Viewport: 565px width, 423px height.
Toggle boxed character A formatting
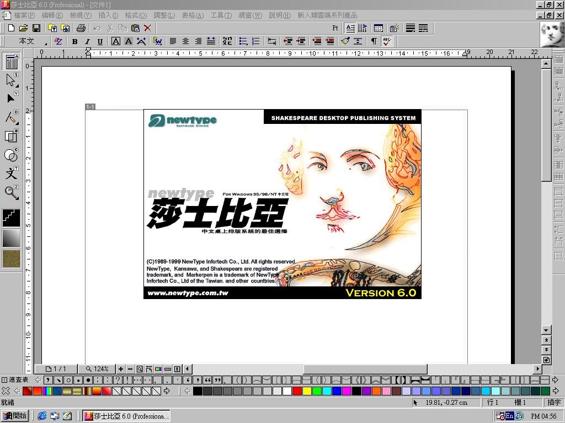(116, 41)
